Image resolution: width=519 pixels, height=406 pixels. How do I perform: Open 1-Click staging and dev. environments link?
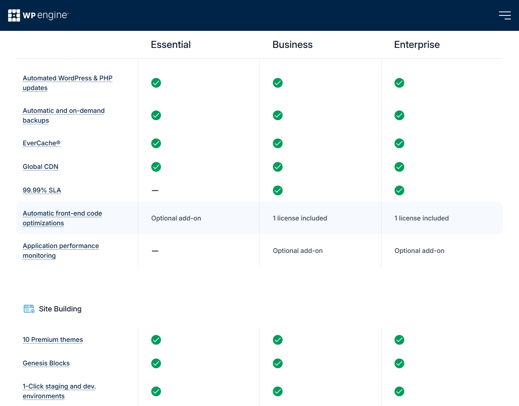pos(59,391)
